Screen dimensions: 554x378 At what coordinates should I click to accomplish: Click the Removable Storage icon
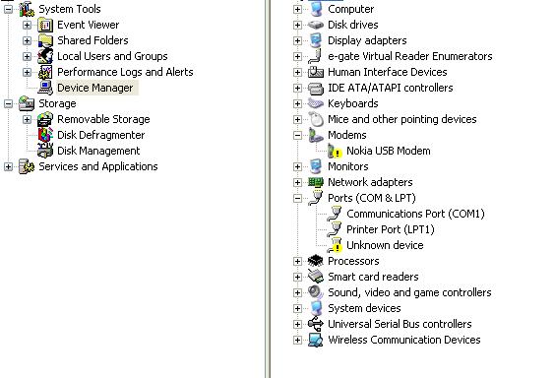[45, 119]
